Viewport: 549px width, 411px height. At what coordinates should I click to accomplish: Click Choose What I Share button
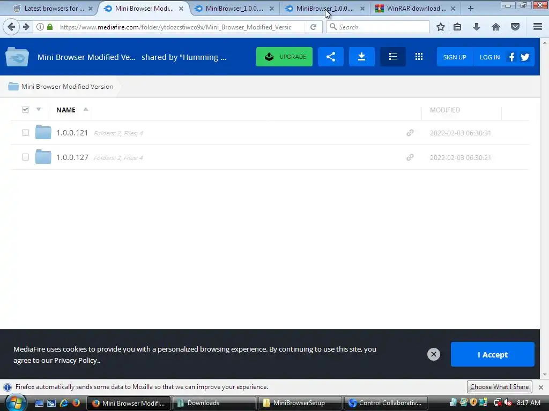[499, 387]
